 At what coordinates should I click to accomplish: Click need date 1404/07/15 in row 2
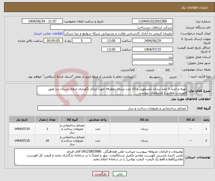pyautogui.click(x=22, y=141)
